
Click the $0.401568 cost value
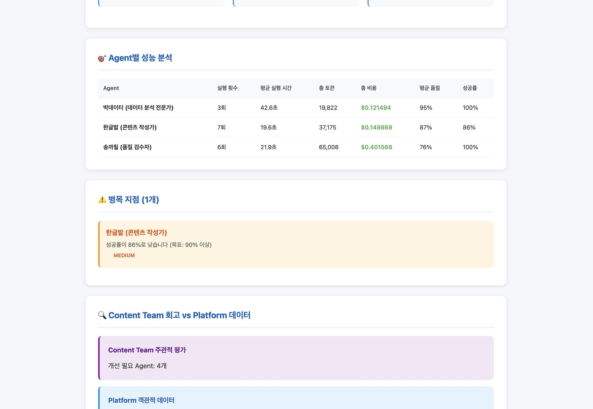pos(376,147)
